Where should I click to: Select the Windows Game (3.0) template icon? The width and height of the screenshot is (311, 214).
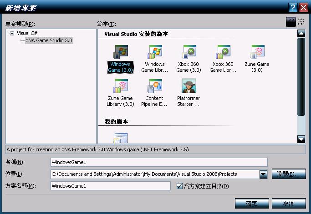(121, 52)
